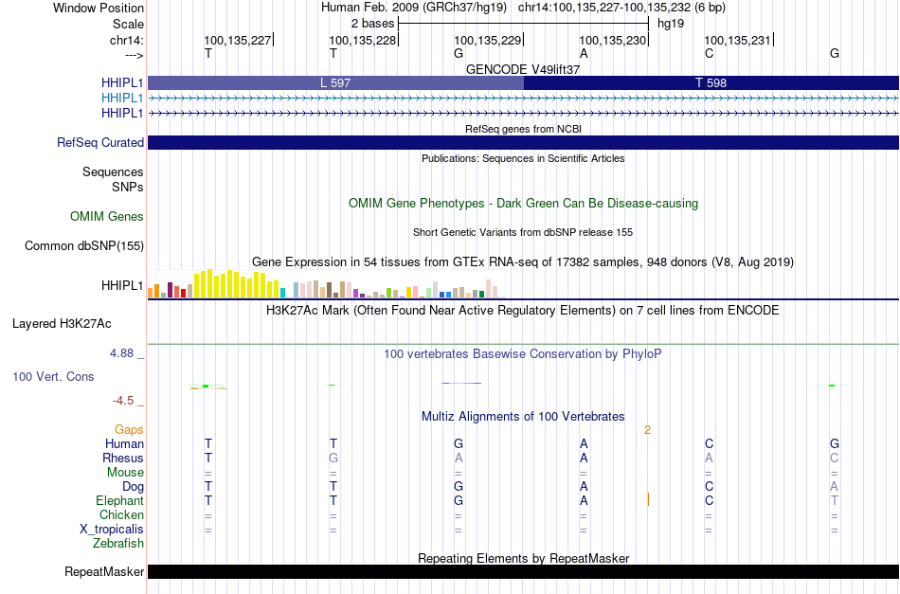This screenshot has height=594, width=900.
Task: Click base C in the Dog alignment row
Action: click(x=709, y=487)
